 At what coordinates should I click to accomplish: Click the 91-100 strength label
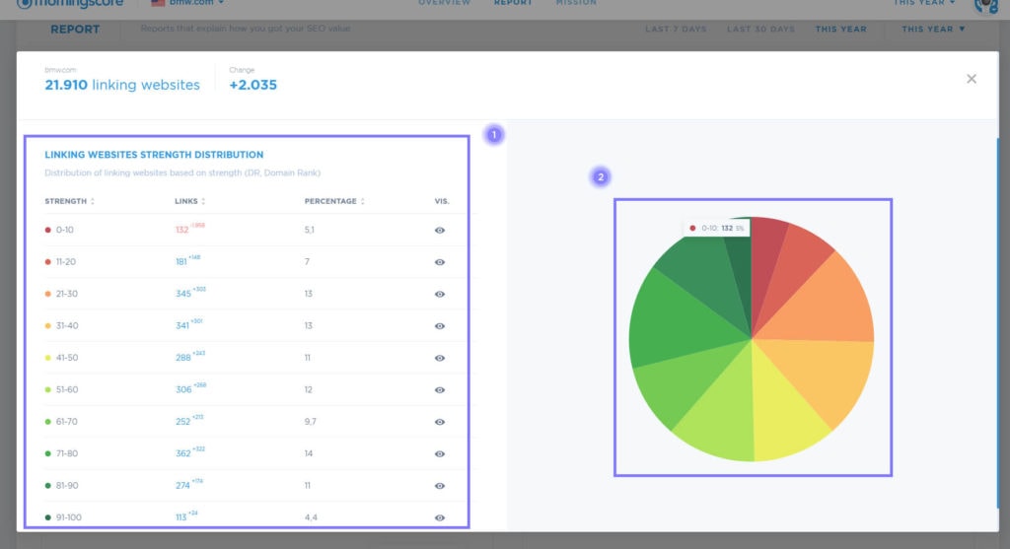(x=68, y=517)
